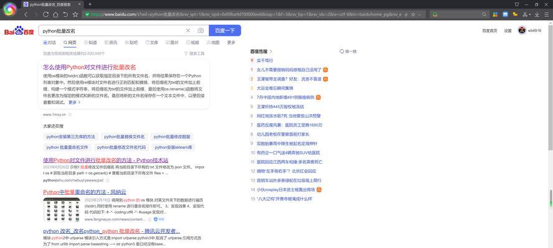
Task: Click the www.1mxy.cn source link
Action: (x=54, y=115)
